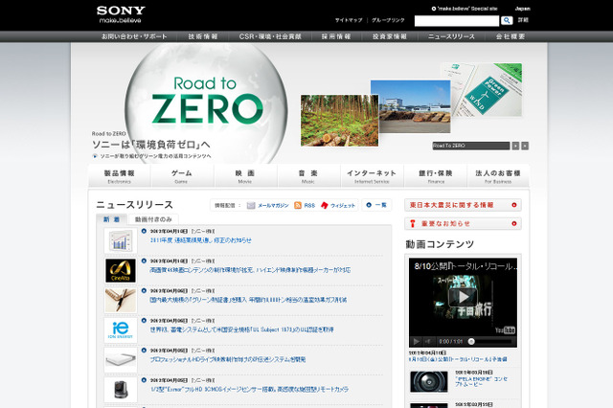Open the サイトマップ link
The width and height of the screenshot is (613, 408).
349,20
